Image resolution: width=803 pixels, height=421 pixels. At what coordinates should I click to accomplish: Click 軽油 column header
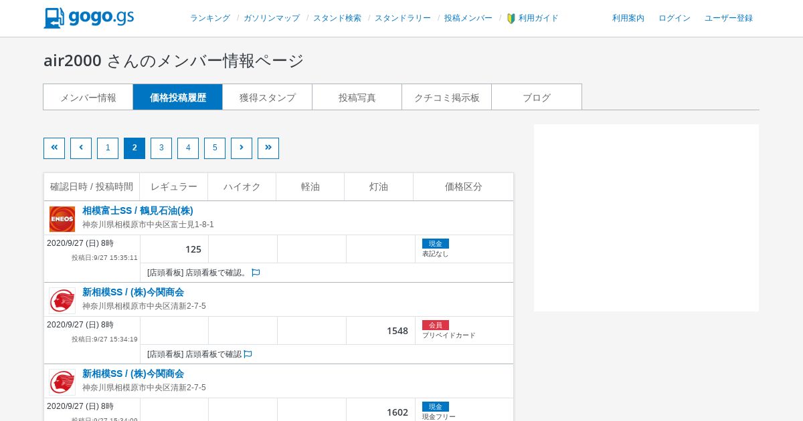pyautogui.click(x=310, y=187)
